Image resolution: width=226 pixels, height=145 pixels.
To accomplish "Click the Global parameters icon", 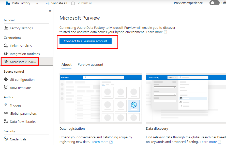I will 6,113.
